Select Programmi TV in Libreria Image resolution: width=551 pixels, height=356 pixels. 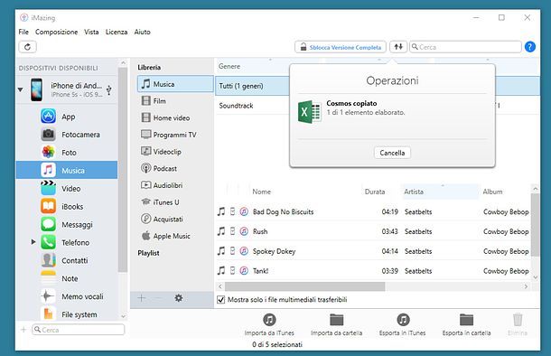(175, 135)
